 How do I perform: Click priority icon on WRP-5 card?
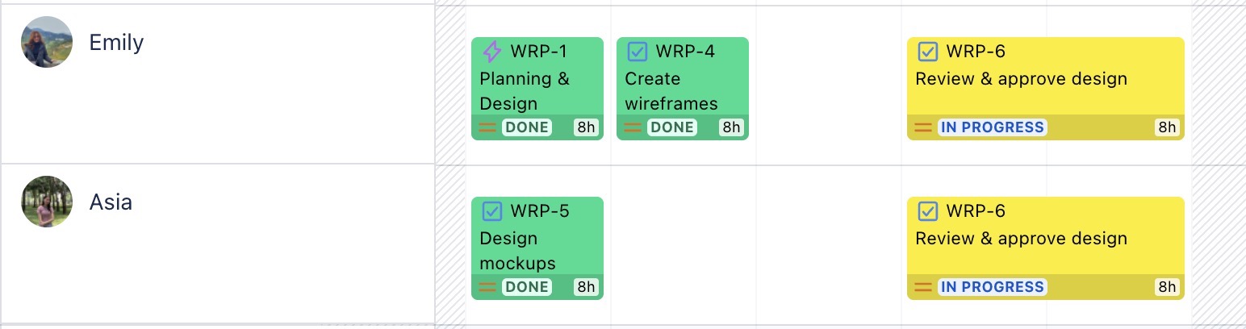tap(487, 287)
